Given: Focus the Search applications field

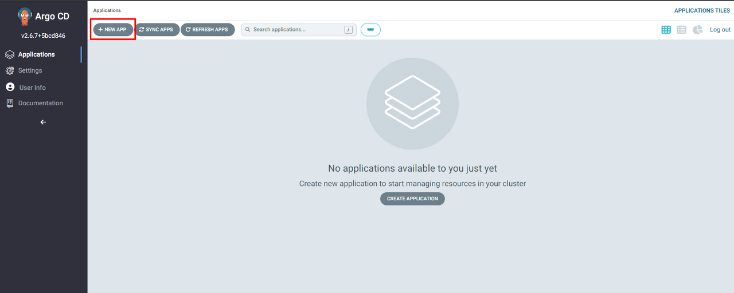Looking at the screenshot, I should click(299, 29).
